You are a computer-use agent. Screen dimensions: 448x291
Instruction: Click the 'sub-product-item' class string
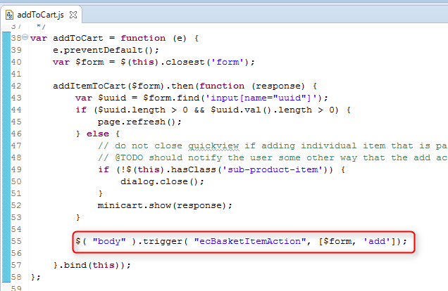pos(273,169)
